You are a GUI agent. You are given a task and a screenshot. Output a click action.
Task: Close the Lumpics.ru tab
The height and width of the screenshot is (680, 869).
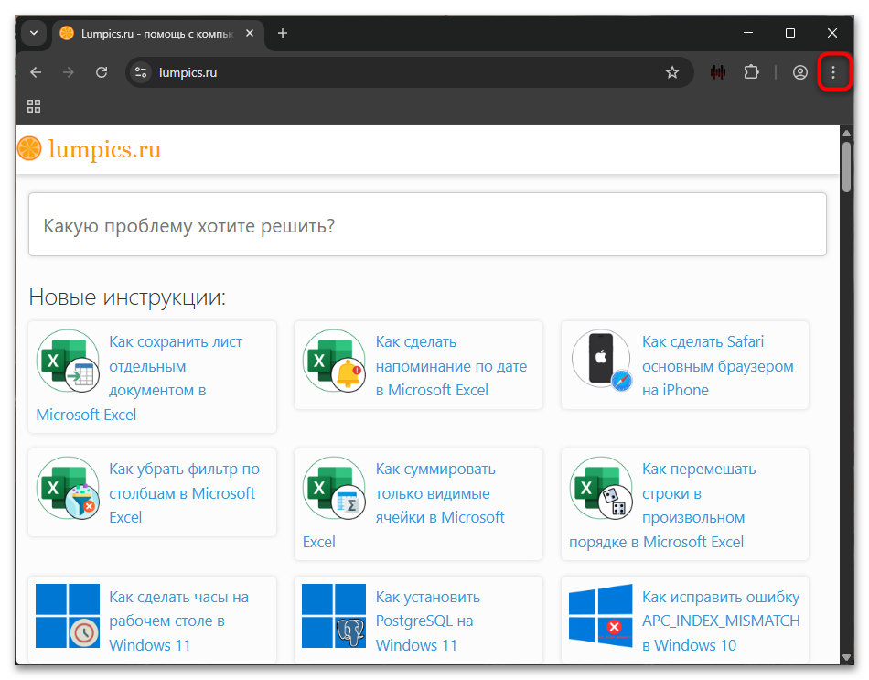[250, 33]
